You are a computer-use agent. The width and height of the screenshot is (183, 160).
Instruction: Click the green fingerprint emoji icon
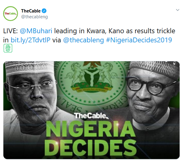pyautogui.click(x=8, y=48)
